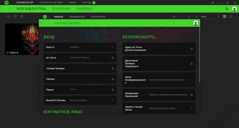Click Сотовый Телефон label
Viewport: 239px width, 128px height.
point(55,68)
